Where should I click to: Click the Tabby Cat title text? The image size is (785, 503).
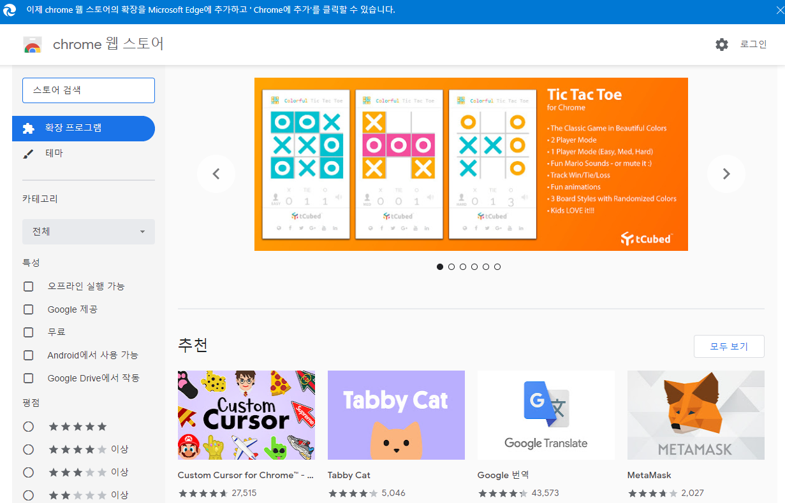coord(349,476)
